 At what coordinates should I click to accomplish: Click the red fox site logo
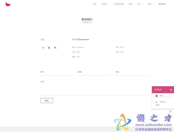tap(8, 5)
